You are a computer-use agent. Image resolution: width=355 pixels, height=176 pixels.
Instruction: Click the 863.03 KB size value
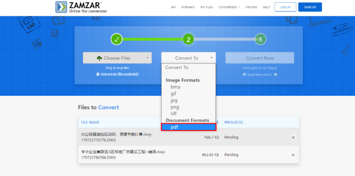(x=210, y=155)
